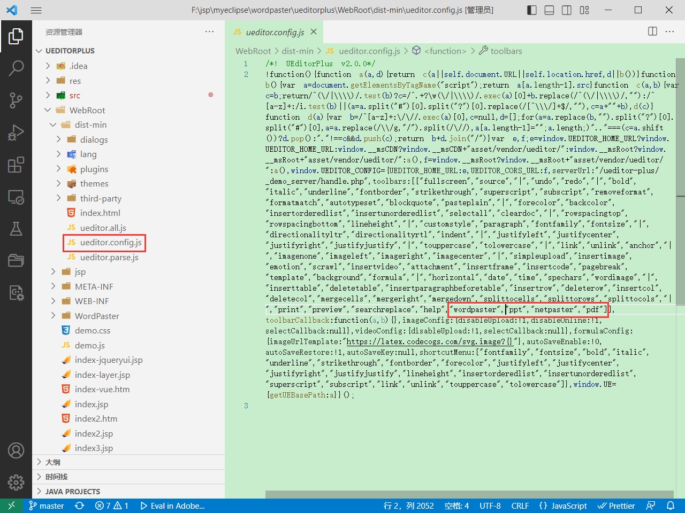Click the horizontal editor scrollbar

pos(469,494)
